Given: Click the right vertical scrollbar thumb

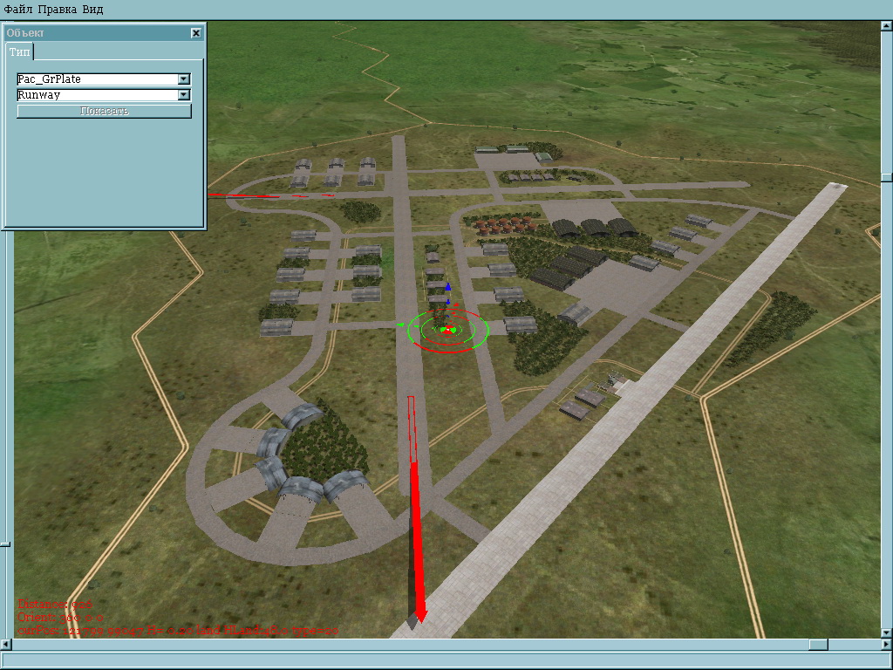Looking at the screenshot, I should coord(887,177).
